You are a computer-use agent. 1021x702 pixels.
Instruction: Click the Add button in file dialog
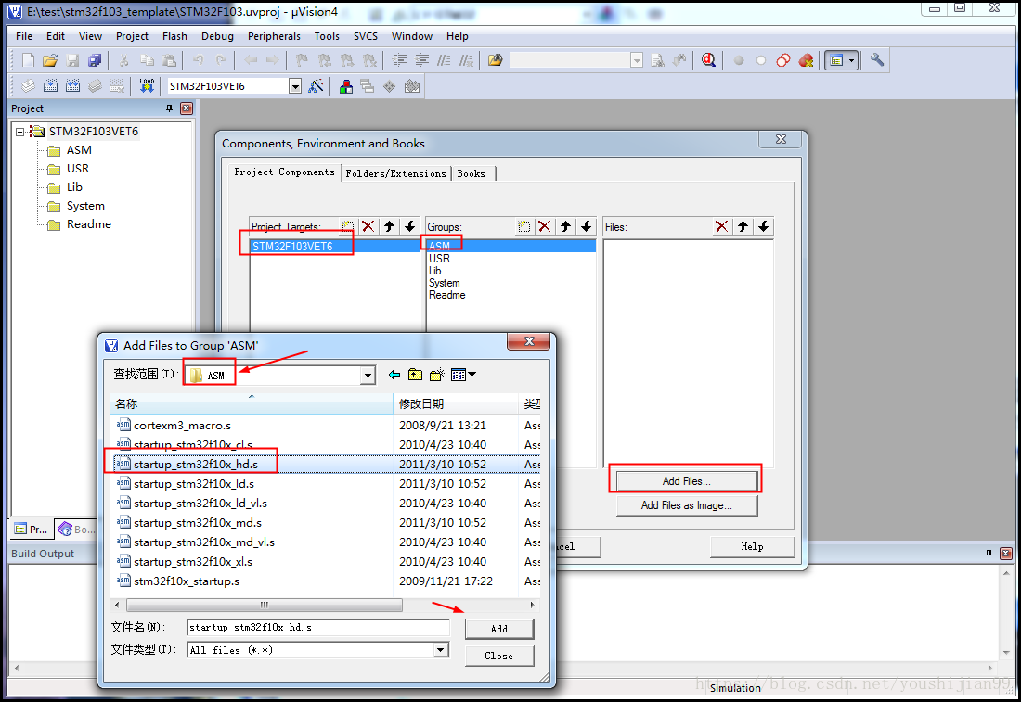click(x=499, y=629)
